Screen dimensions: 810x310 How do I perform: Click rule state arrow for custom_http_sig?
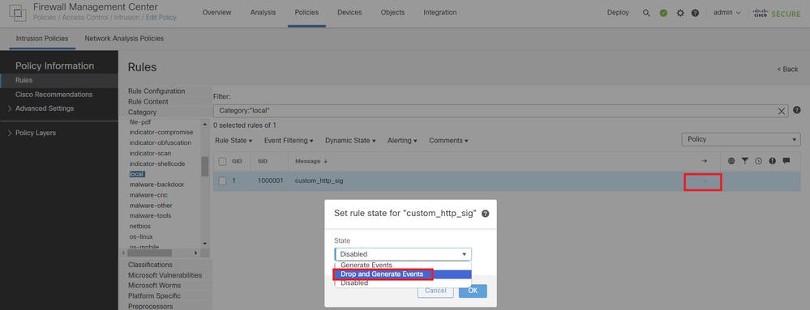[x=703, y=181]
